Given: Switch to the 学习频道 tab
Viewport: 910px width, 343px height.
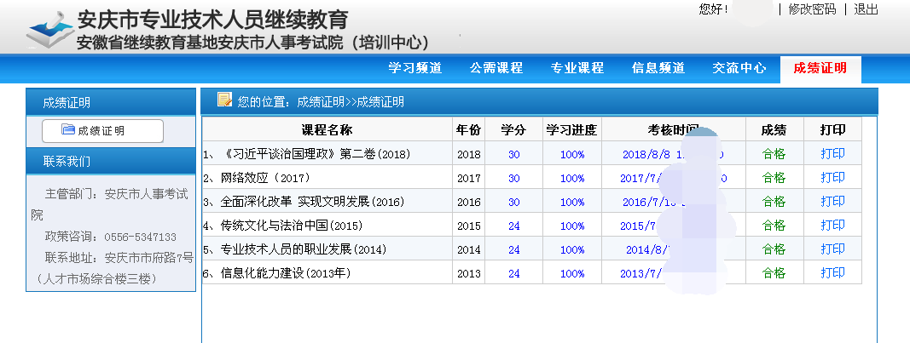Looking at the screenshot, I should coord(414,69).
